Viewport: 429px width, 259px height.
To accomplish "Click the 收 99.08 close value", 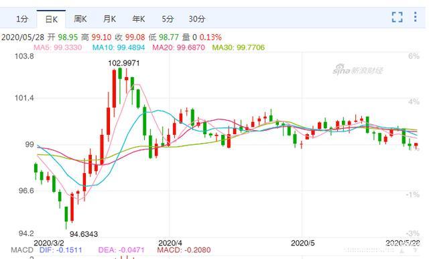I will [x=130, y=37].
